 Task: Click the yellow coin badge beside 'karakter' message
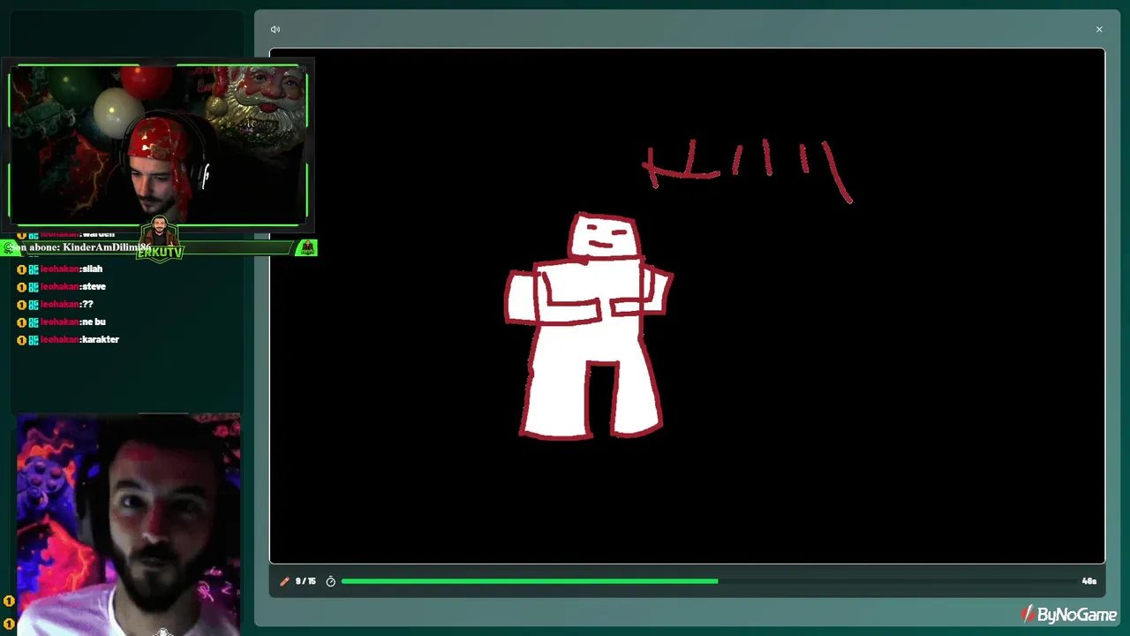pos(22,340)
